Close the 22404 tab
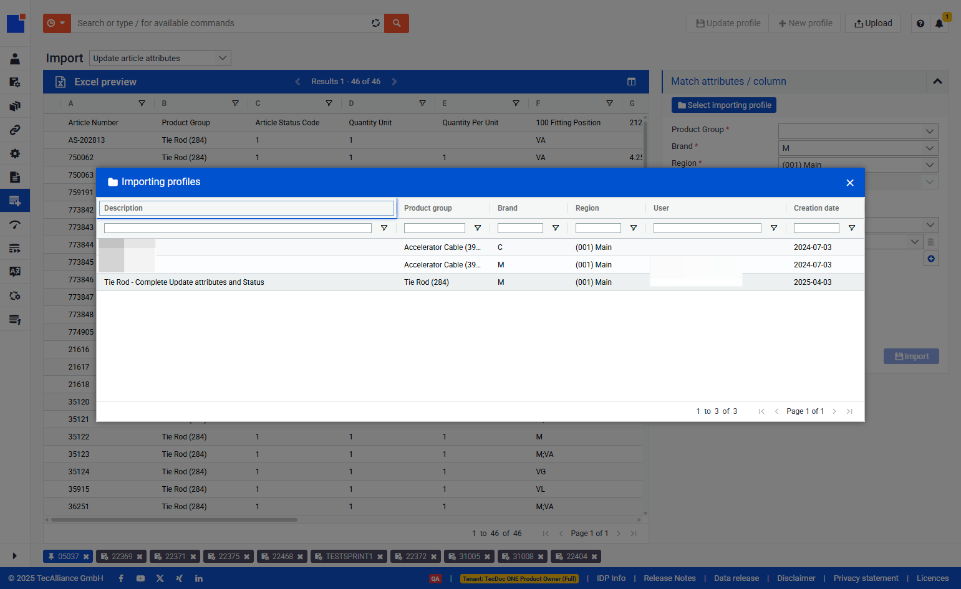This screenshot has height=589, width=961. tap(594, 557)
